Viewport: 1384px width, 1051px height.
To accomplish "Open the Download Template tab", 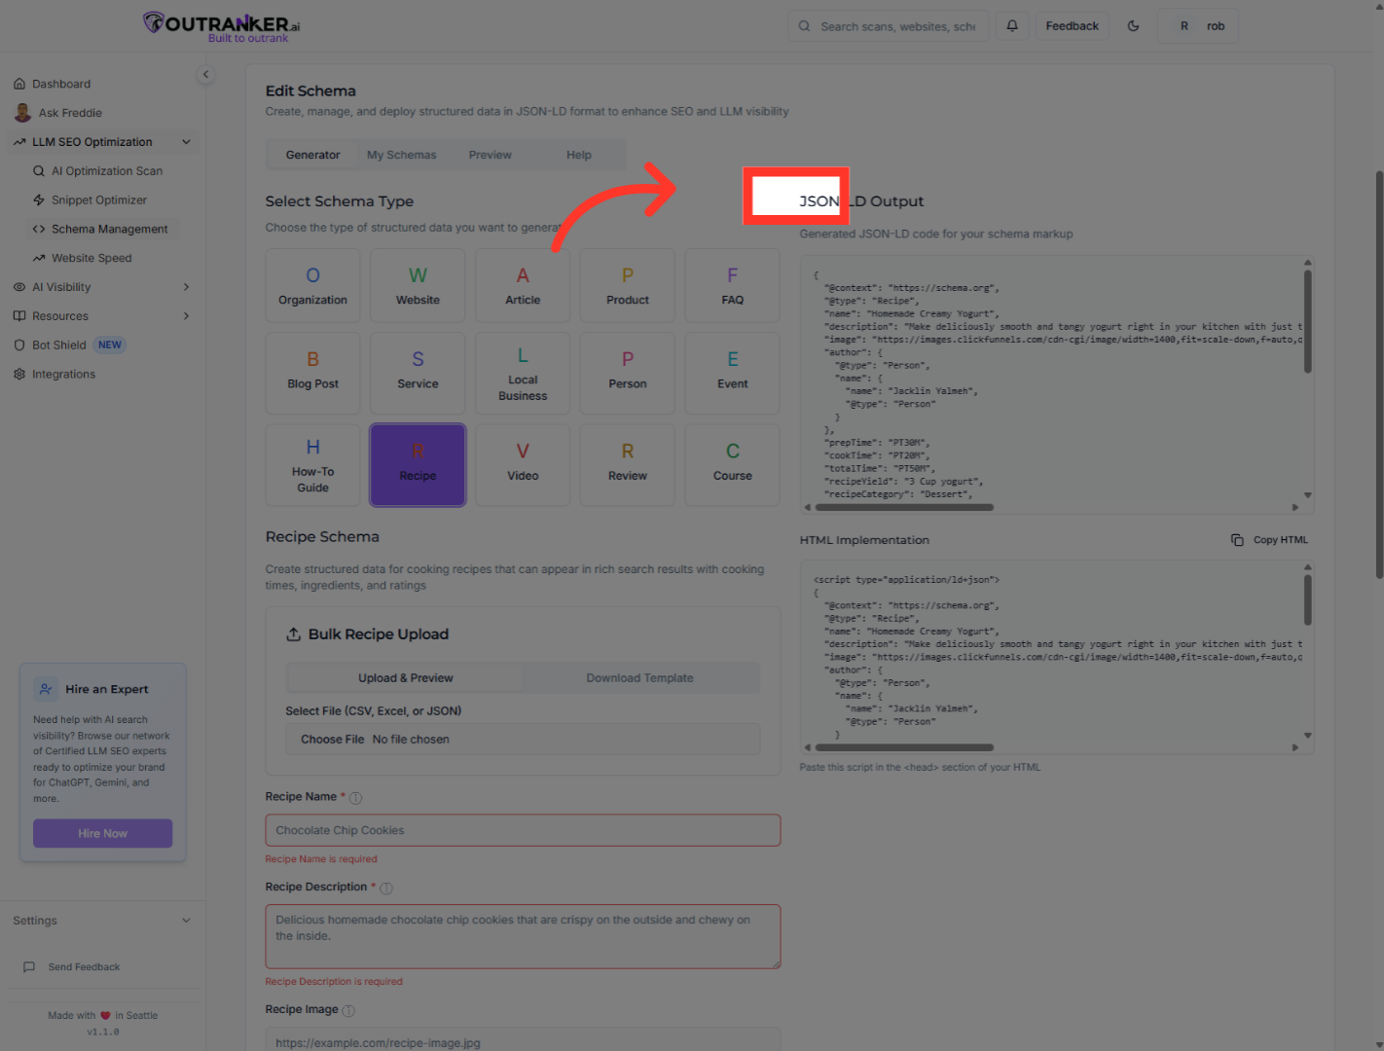I will pos(639,677).
